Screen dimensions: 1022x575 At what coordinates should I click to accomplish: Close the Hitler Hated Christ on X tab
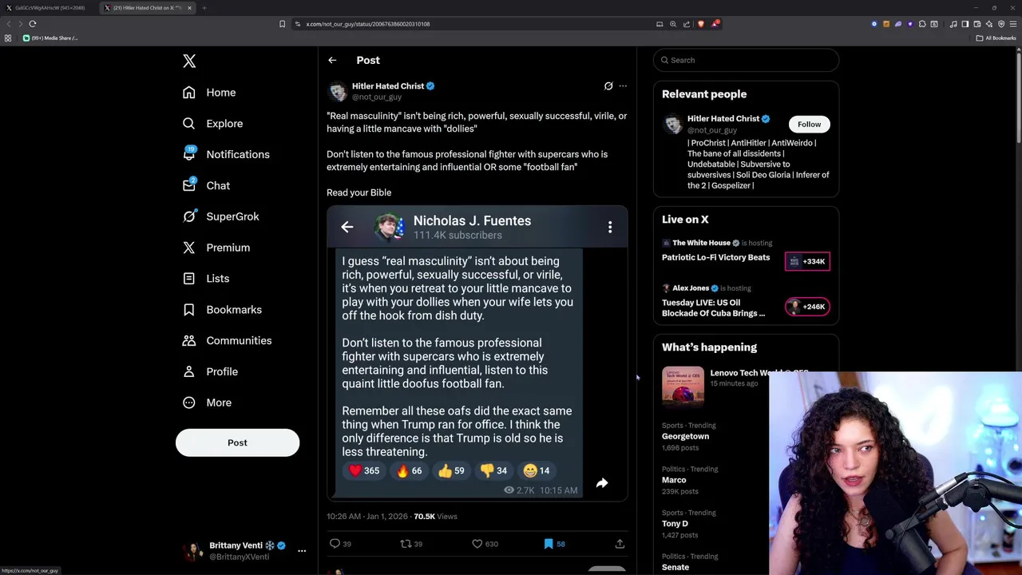[x=189, y=8]
